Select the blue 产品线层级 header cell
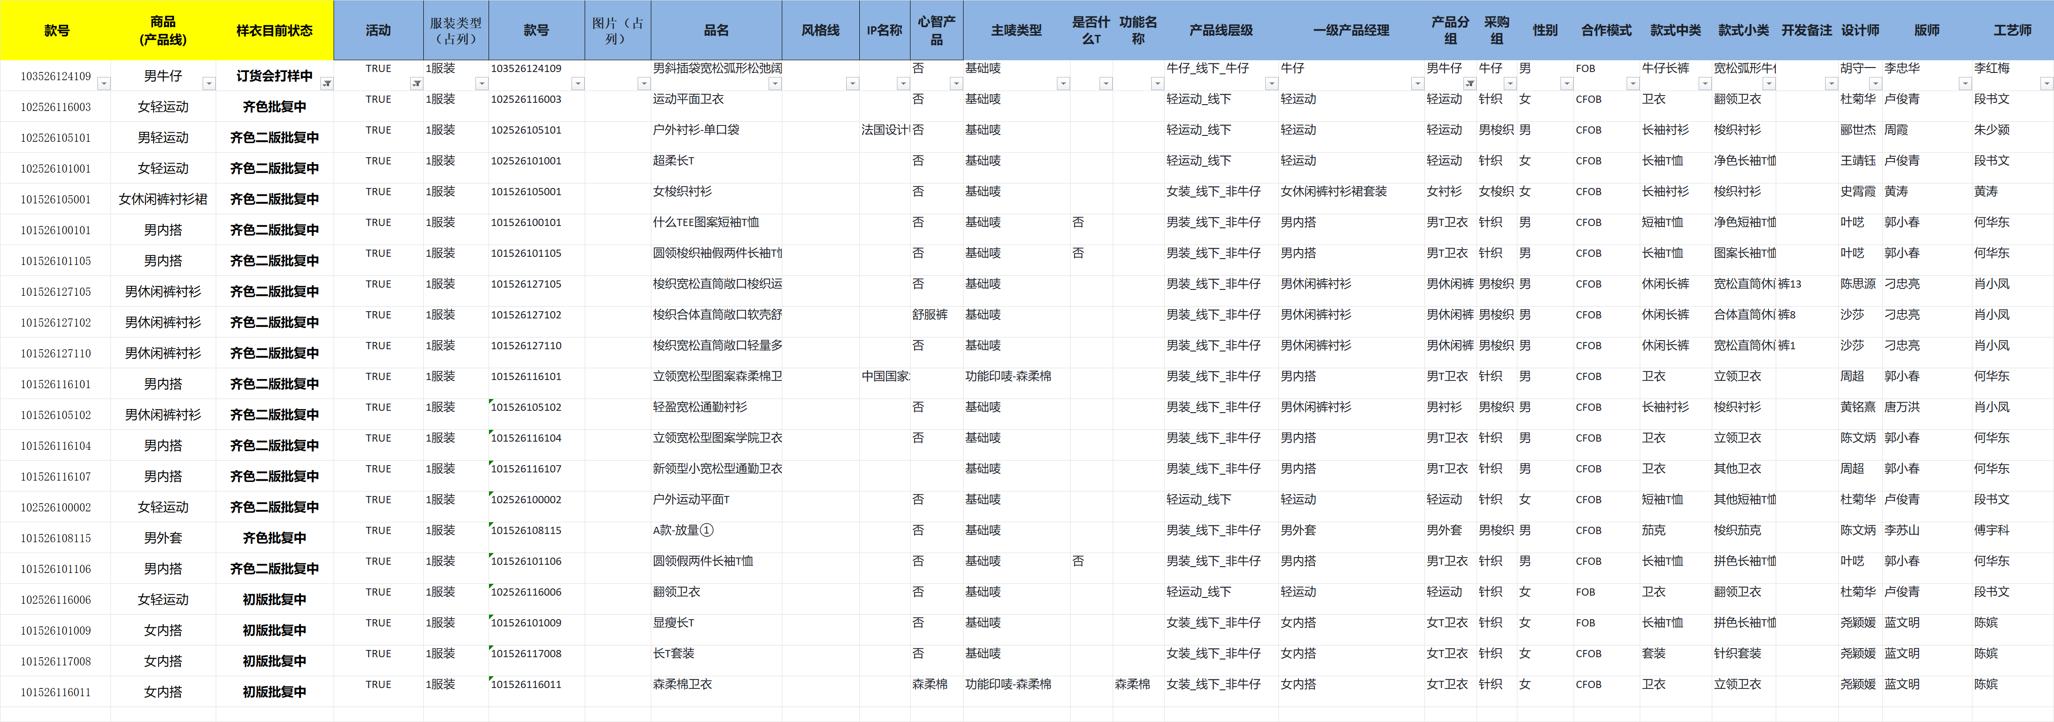2054x722 pixels. [1221, 30]
